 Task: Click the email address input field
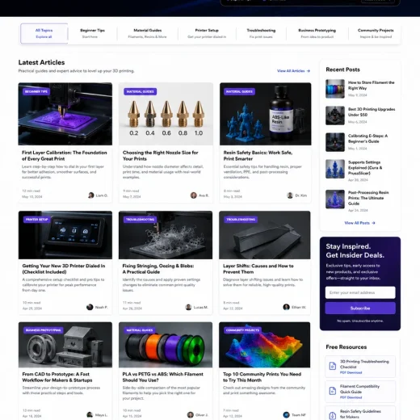pos(360,292)
